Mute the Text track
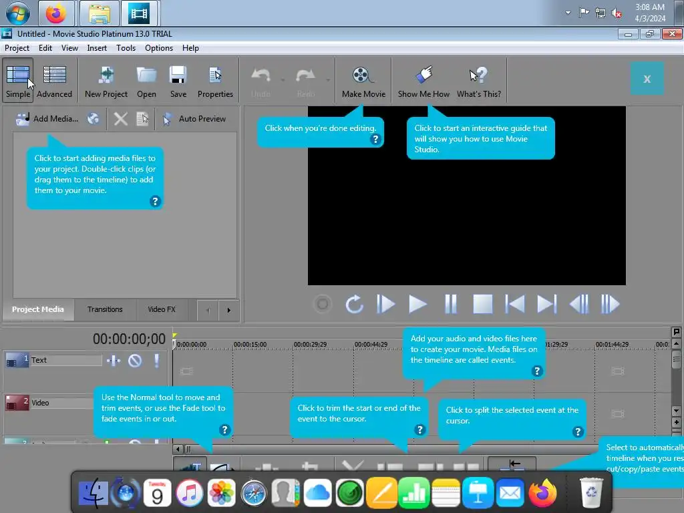 (x=135, y=360)
